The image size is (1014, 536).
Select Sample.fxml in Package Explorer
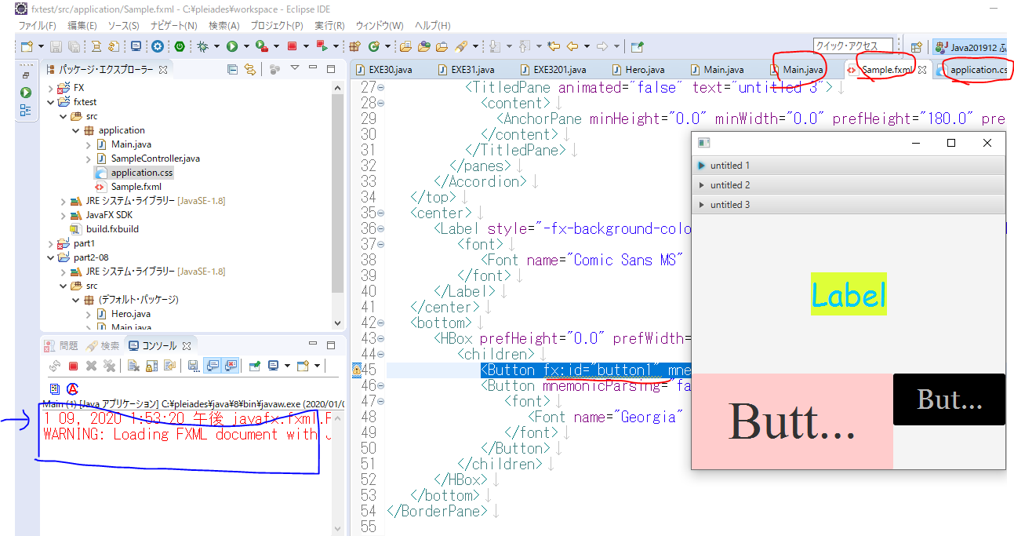click(x=136, y=187)
